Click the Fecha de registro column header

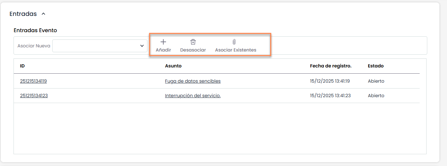(330, 66)
